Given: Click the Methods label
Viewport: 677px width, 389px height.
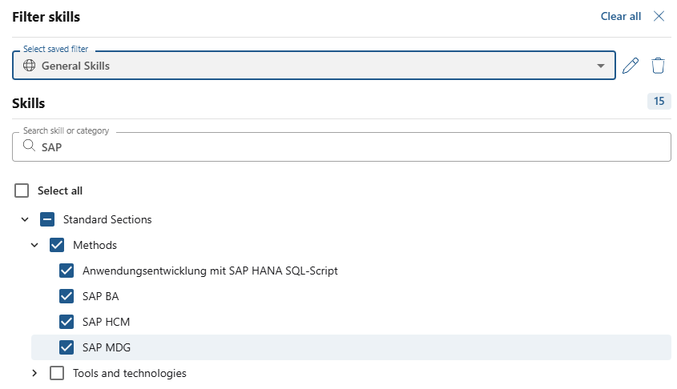Looking at the screenshot, I should pyautogui.click(x=95, y=245).
